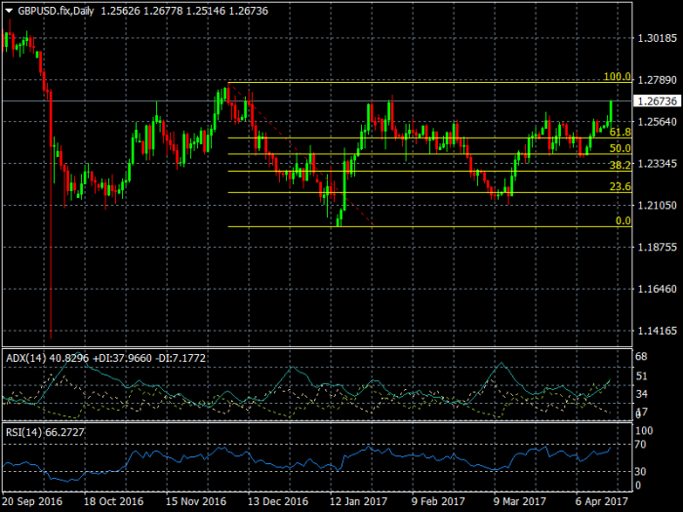Click the 1.30185 price axis value
683x512 pixels.
click(657, 38)
